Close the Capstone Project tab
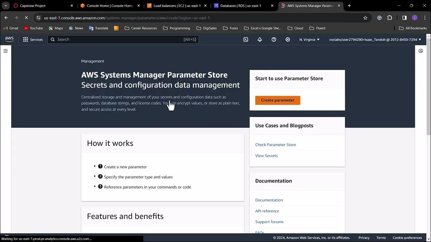The width and height of the screenshot is (431, 242). (x=72, y=6)
